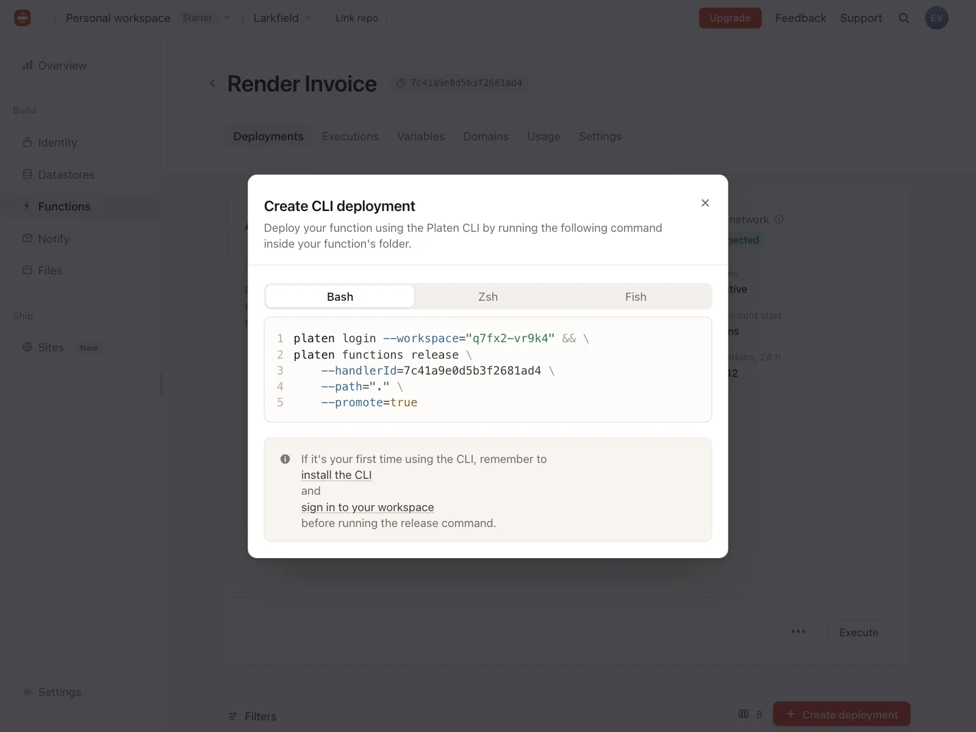Click the --promote=true code line
The height and width of the screenshot is (732, 976).
tap(369, 402)
